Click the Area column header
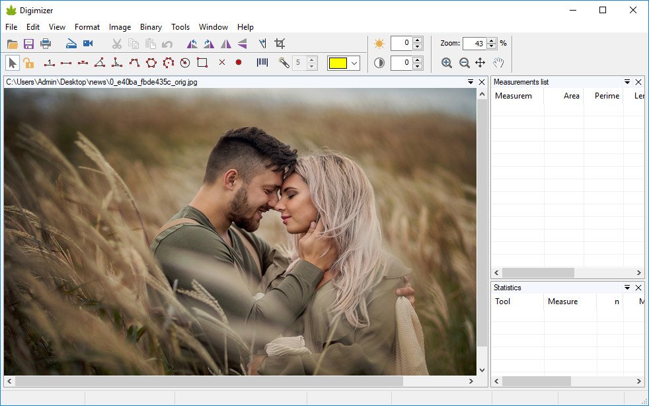649x406 pixels. 571,96
